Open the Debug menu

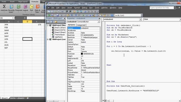click(85, 8)
